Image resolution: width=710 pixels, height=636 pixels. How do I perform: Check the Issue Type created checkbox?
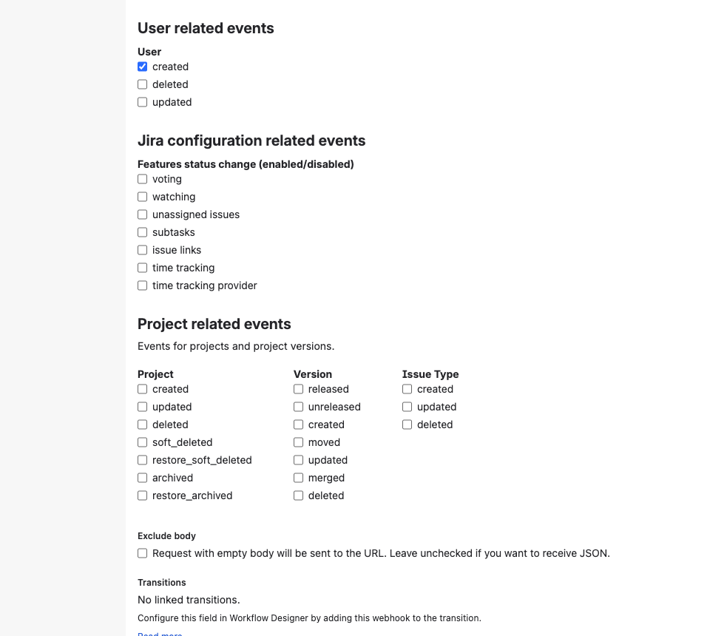click(407, 389)
